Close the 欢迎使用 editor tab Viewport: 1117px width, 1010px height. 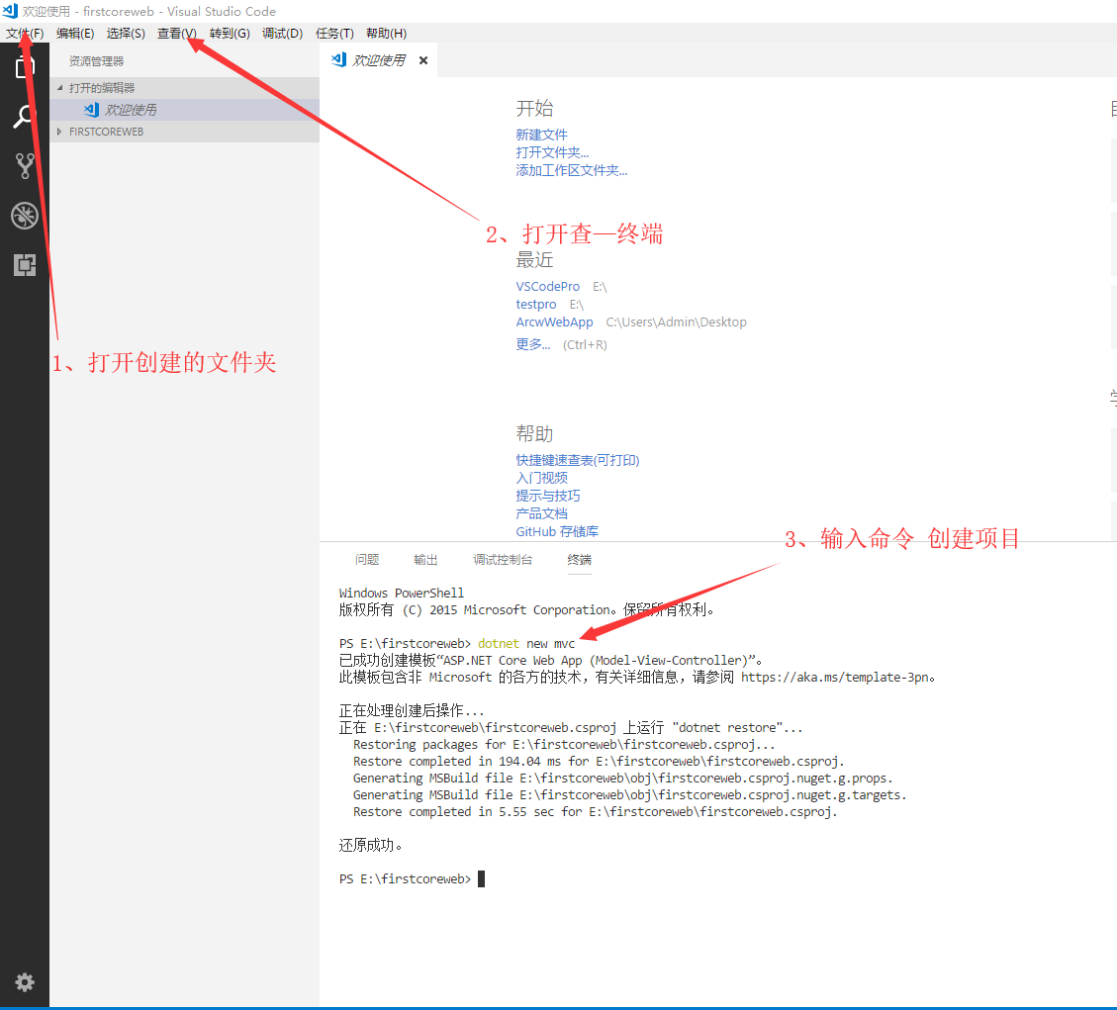tap(423, 60)
